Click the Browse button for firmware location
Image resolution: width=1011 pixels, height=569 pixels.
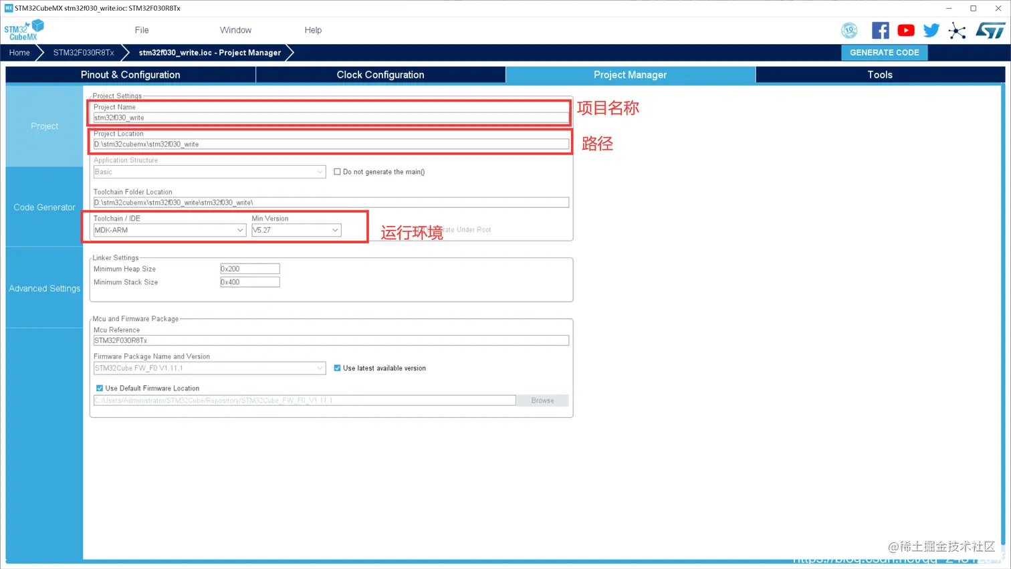point(542,401)
